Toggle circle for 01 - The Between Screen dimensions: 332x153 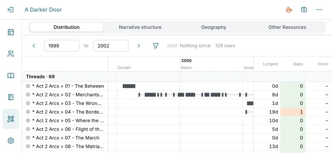[28, 86]
